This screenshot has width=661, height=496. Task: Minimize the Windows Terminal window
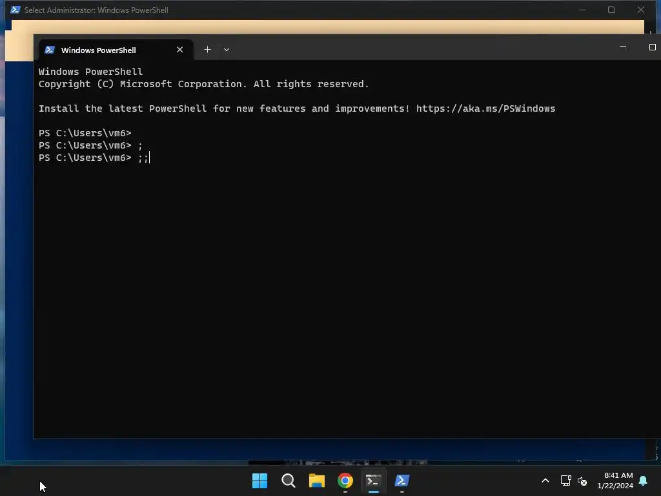coord(623,47)
